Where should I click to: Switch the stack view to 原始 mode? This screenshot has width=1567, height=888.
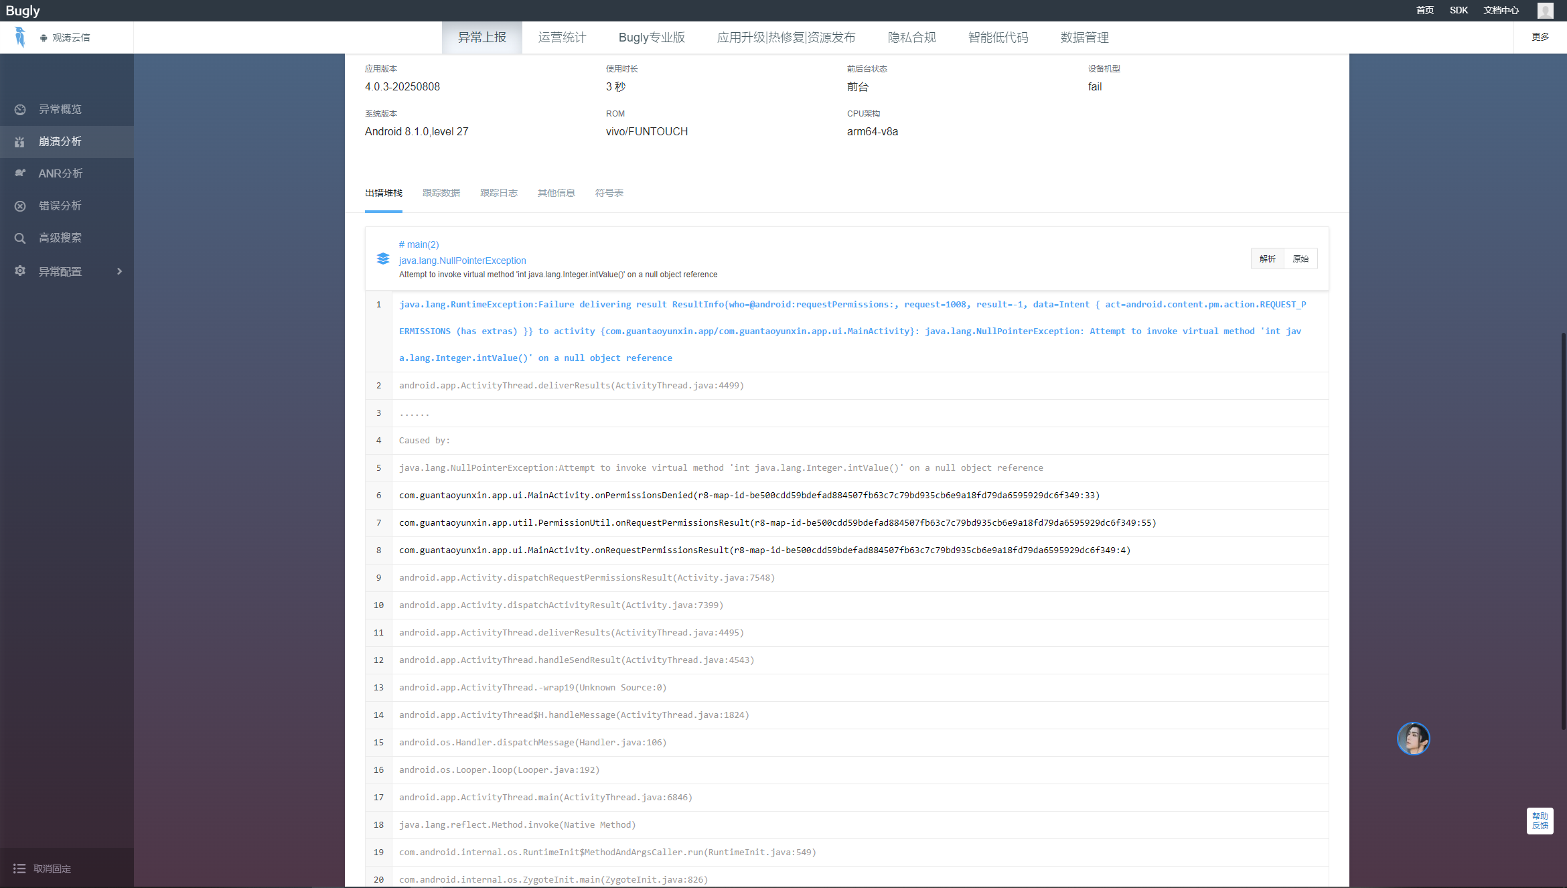[x=1300, y=258]
